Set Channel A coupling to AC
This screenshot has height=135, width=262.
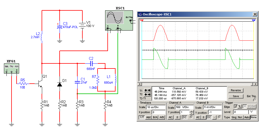170,117
